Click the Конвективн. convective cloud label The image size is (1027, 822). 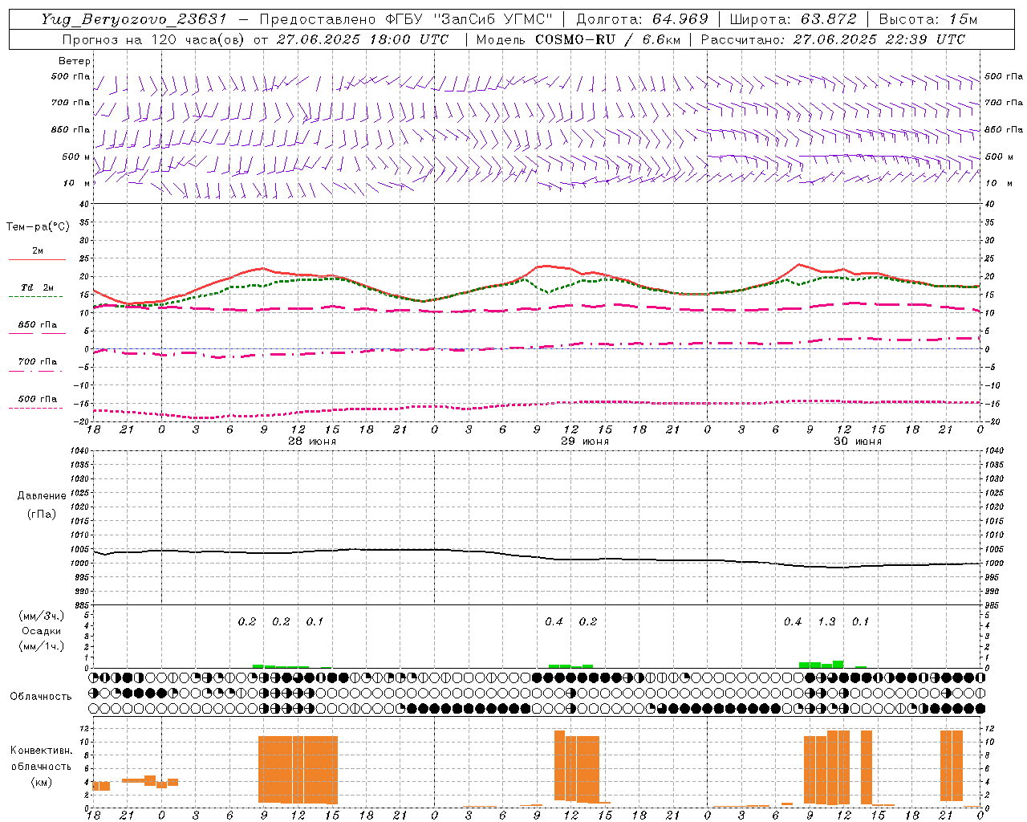[x=41, y=751]
